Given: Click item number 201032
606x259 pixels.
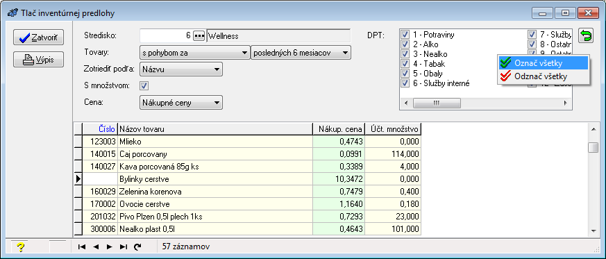Looking at the screenshot, I should tap(100, 217).
